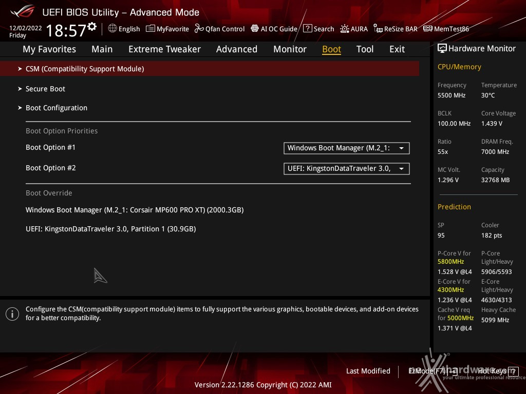526x394 pixels.
Task: Click the Boot Option #1 label
Action: point(51,147)
